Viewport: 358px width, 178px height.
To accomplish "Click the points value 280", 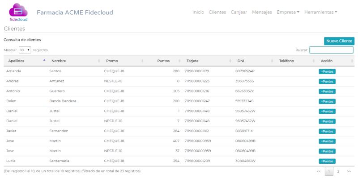I will pyautogui.click(x=176, y=71).
